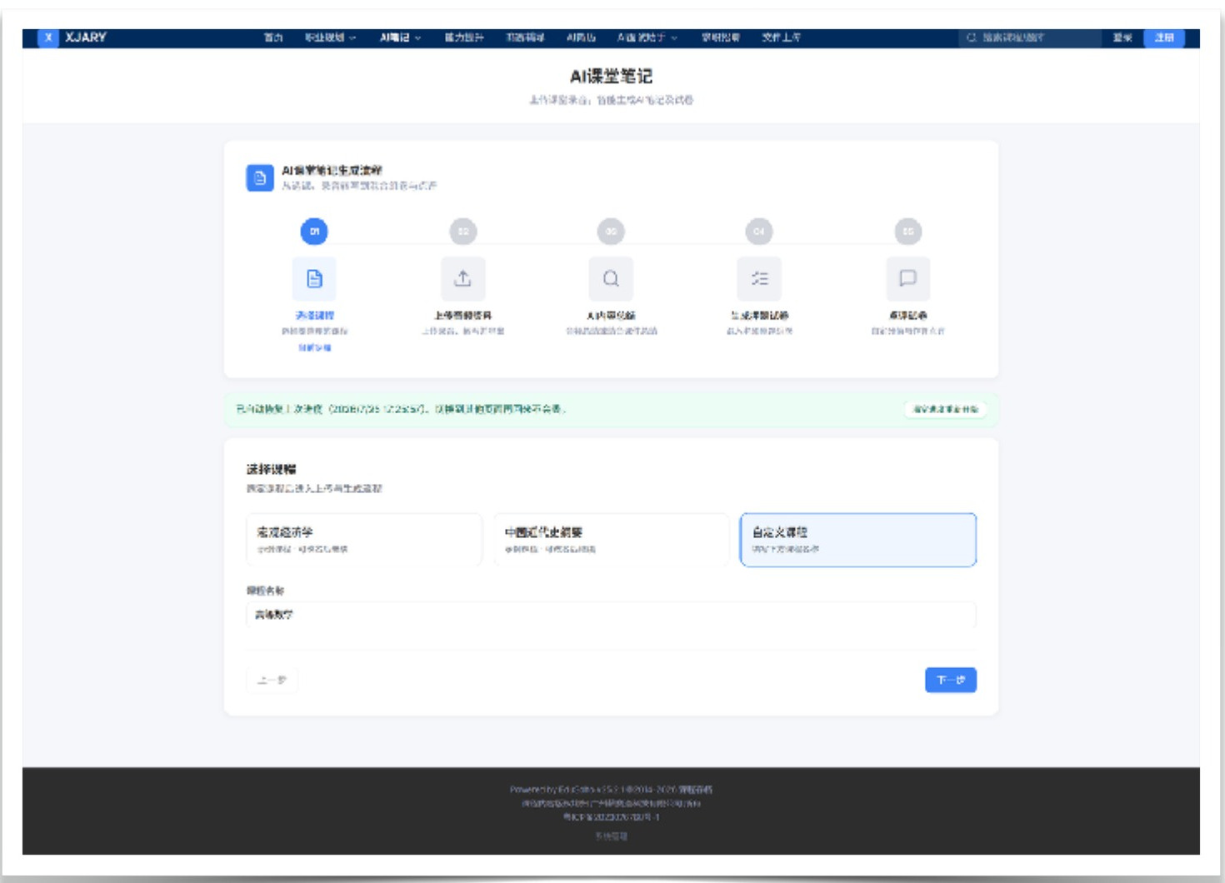Click the restored-progress message in the green banner

coord(401,409)
